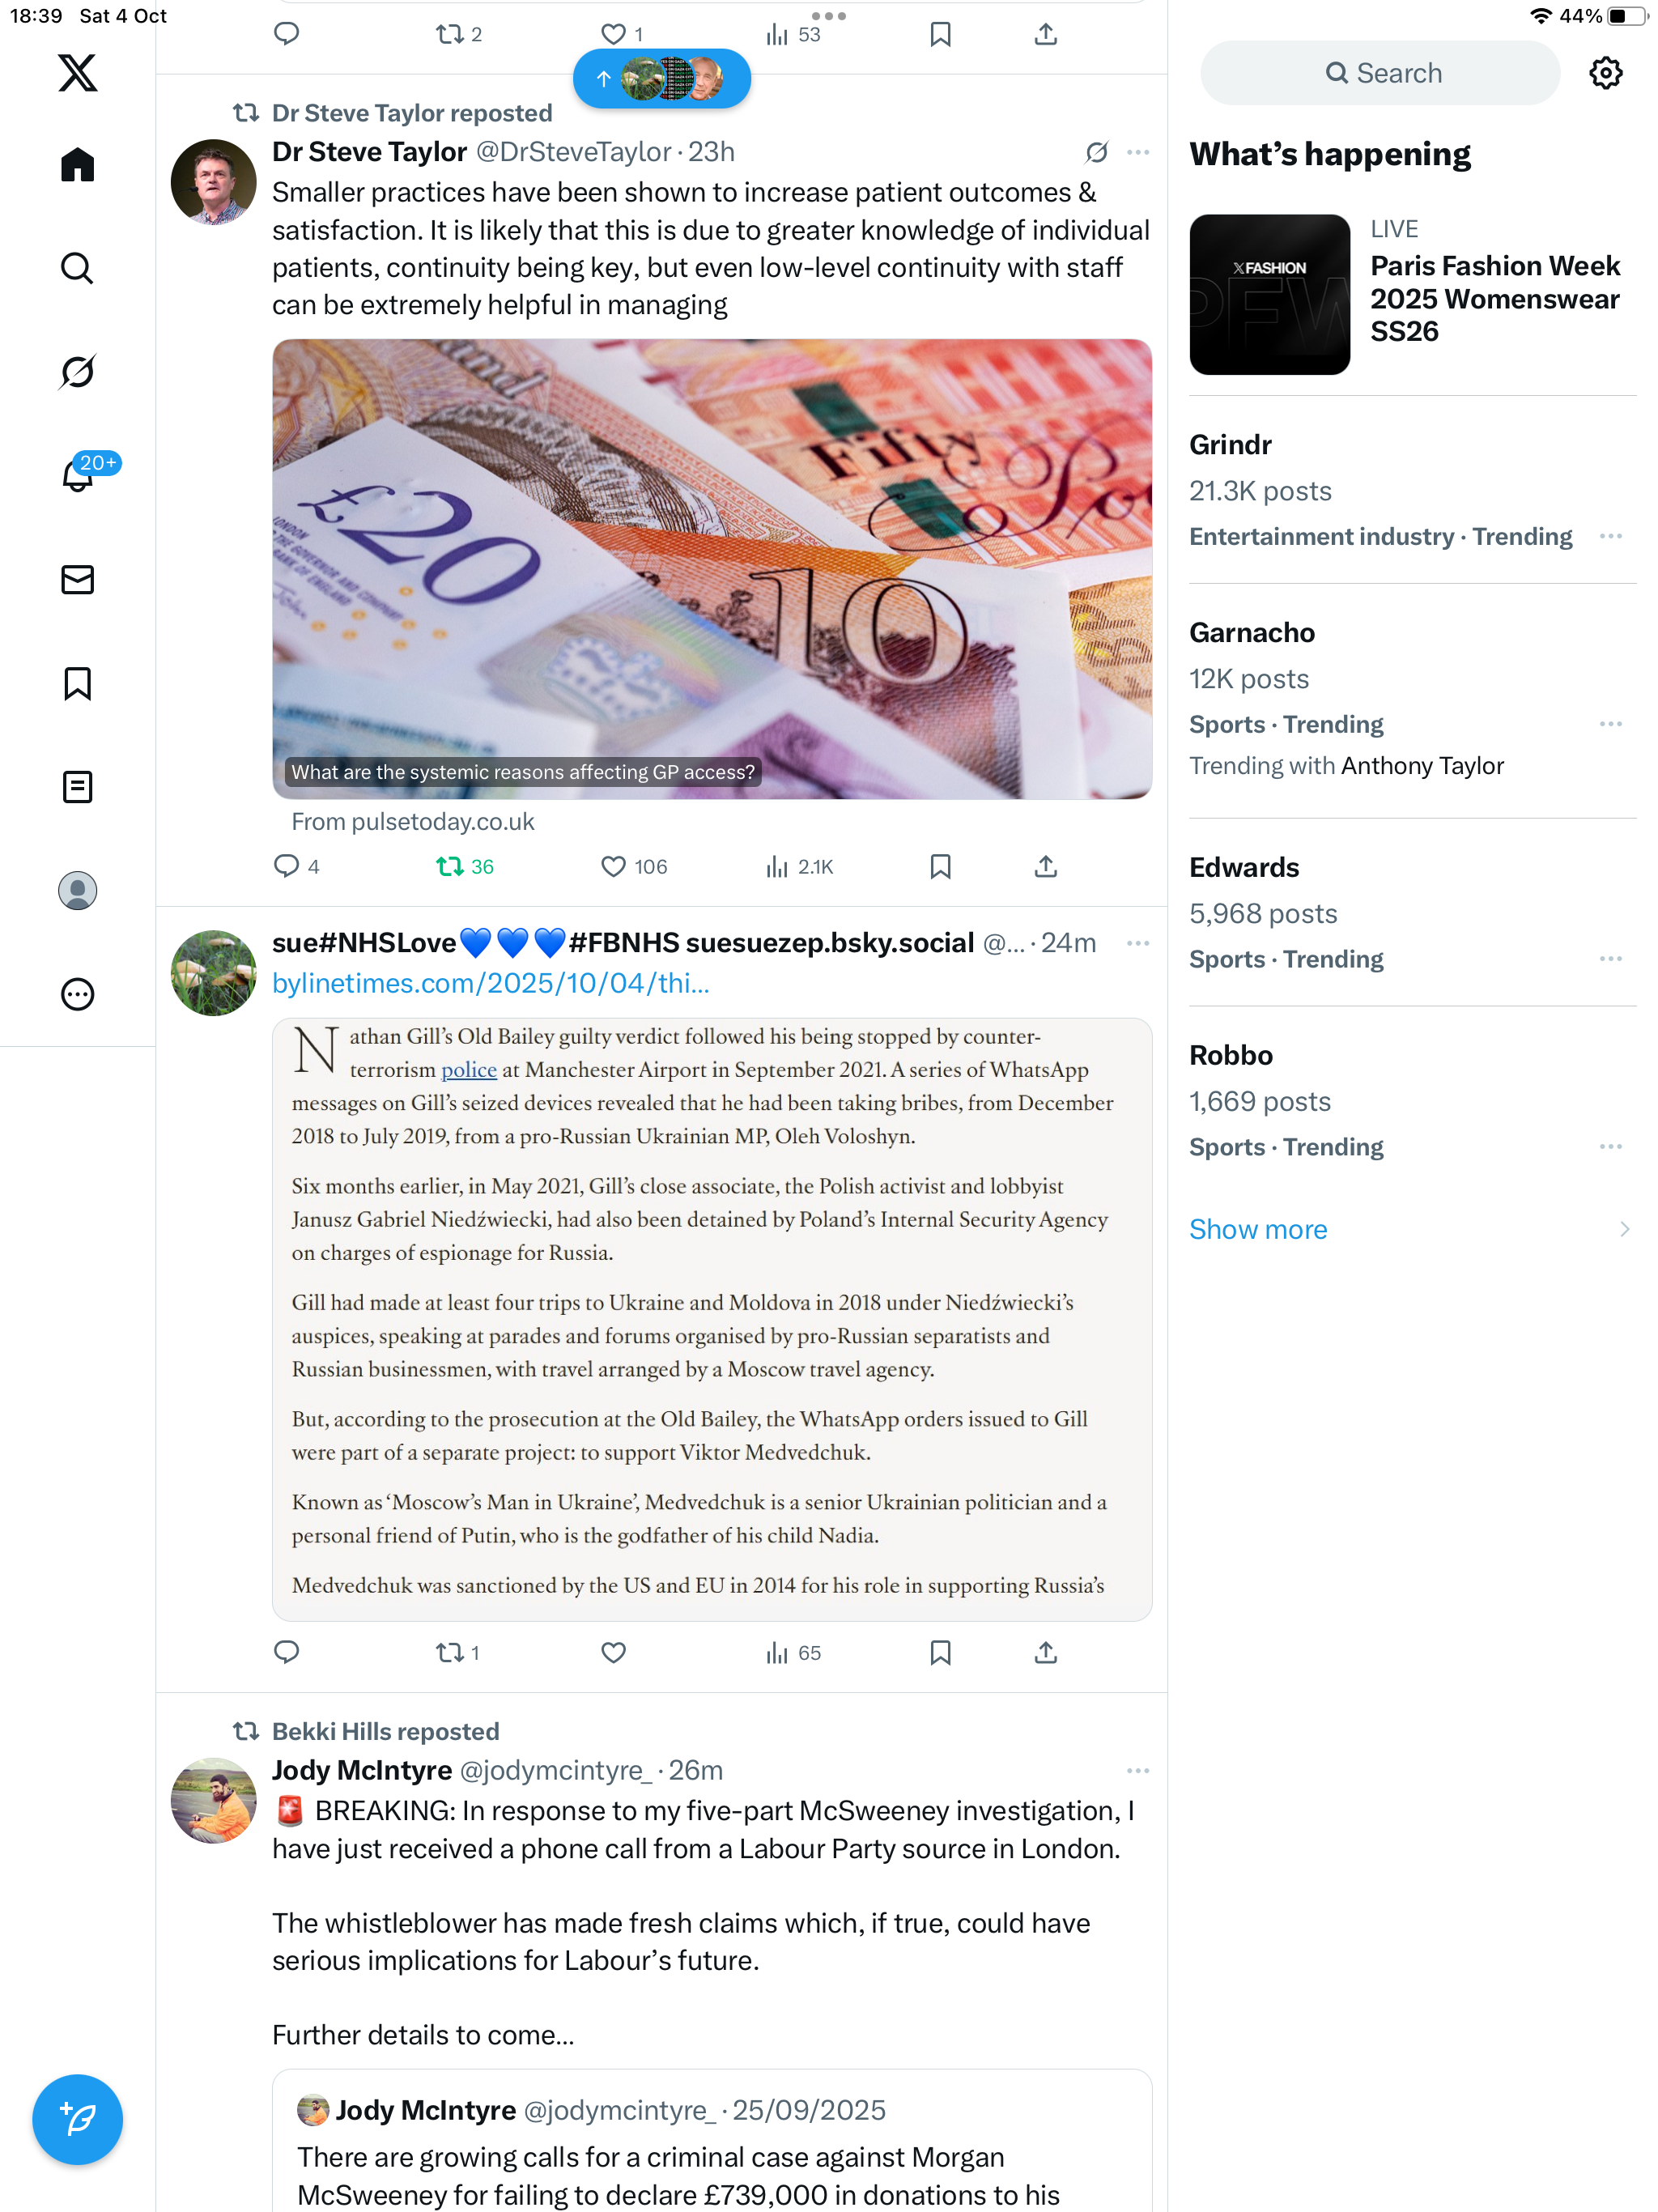Viewport: 1658px width, 2212px height.
Task: Jump to new posts via blue pill
Action: (x=661, y=79)
